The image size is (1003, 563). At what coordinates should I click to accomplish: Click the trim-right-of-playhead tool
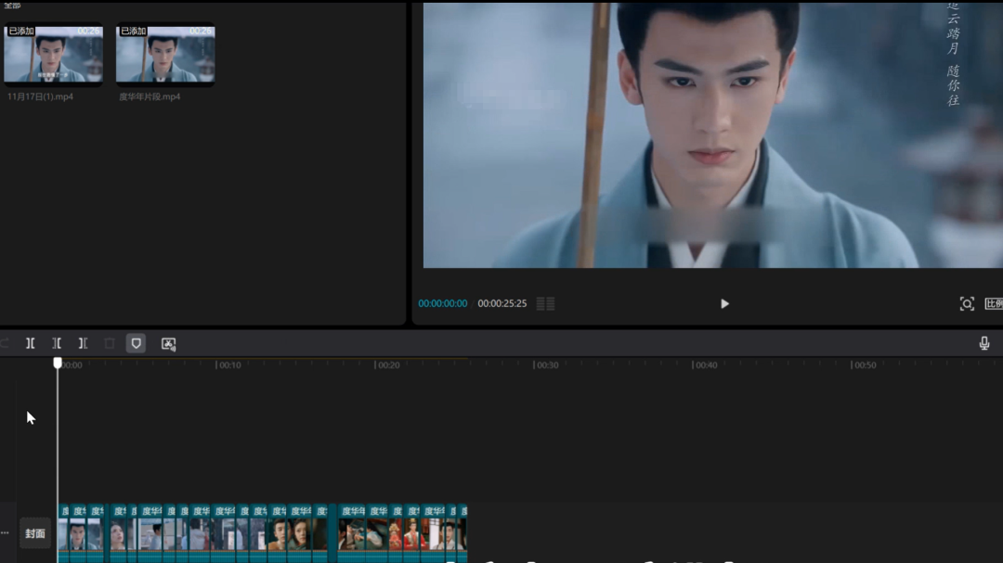point(83,344)
